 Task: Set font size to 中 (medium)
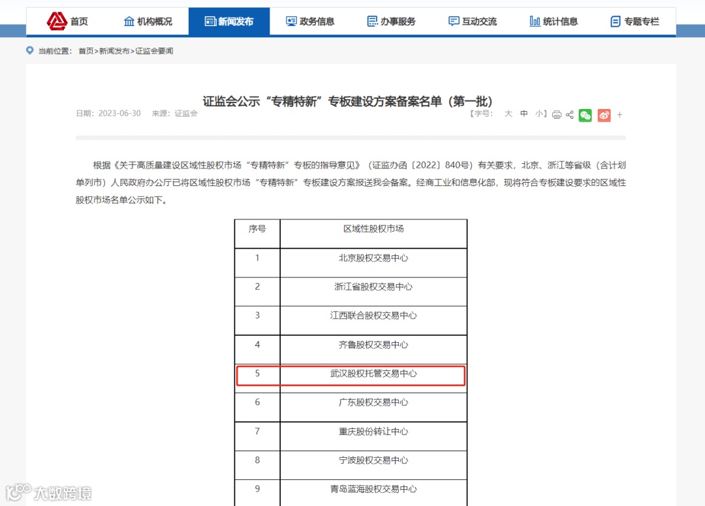click(524, 114)
